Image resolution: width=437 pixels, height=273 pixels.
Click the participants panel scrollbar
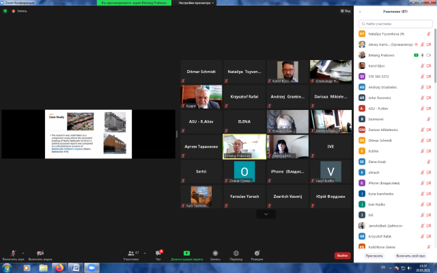coord(436,56)
